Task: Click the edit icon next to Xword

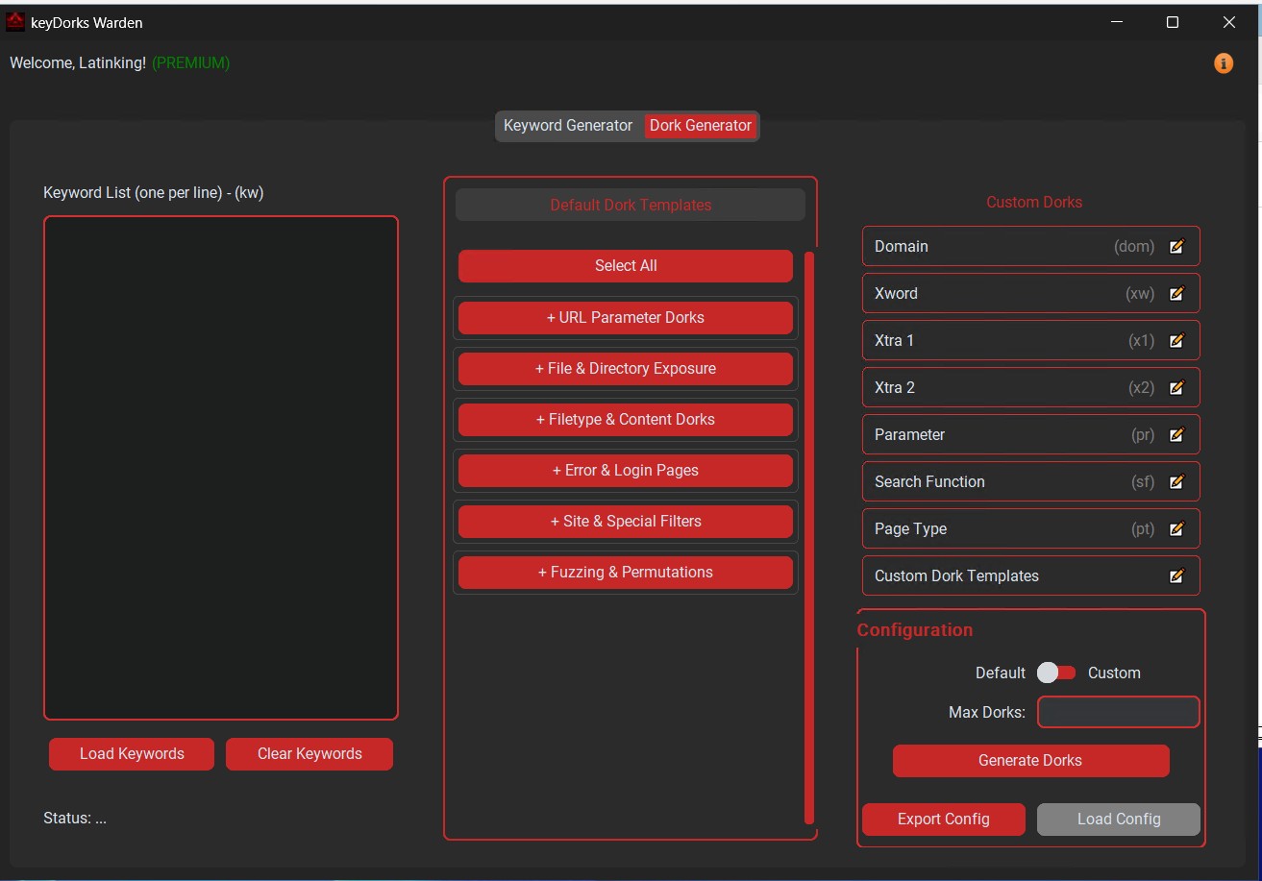Action: [1176, 294]
